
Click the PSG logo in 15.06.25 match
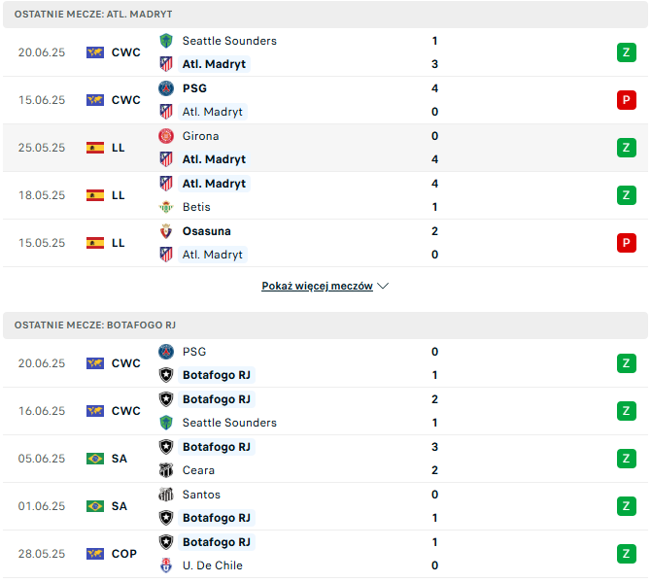[x=166, y=88]
